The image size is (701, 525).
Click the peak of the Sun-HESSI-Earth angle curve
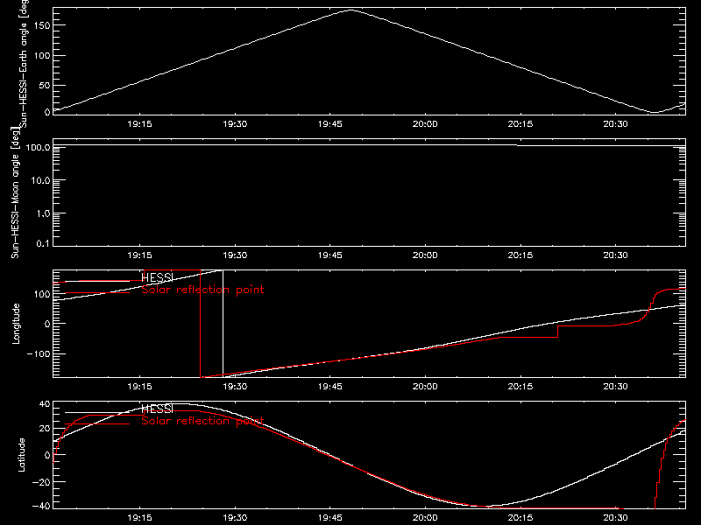pos(351,10)
